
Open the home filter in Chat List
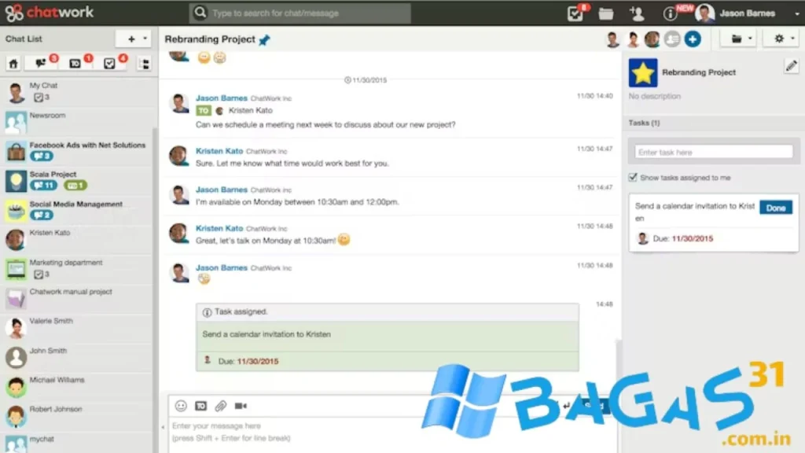pos(13,64)
